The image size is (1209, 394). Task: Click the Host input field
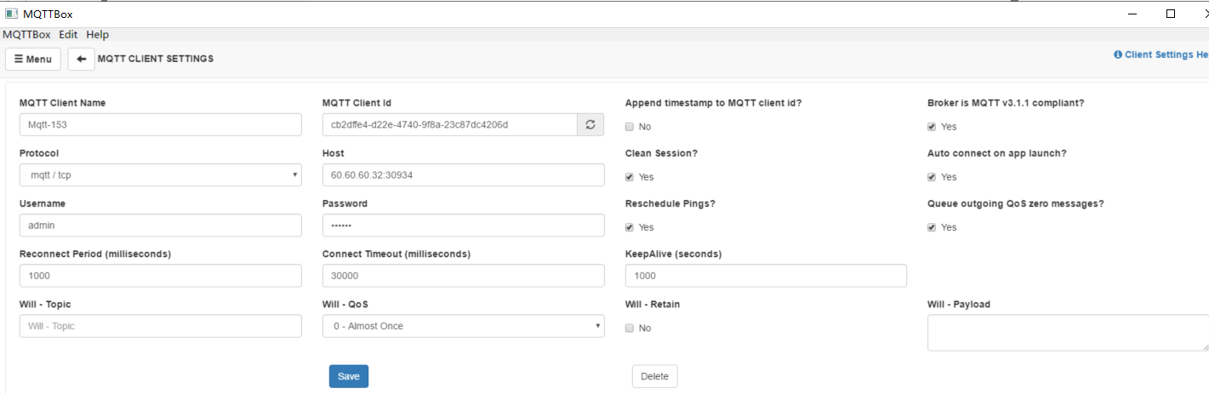463,175
